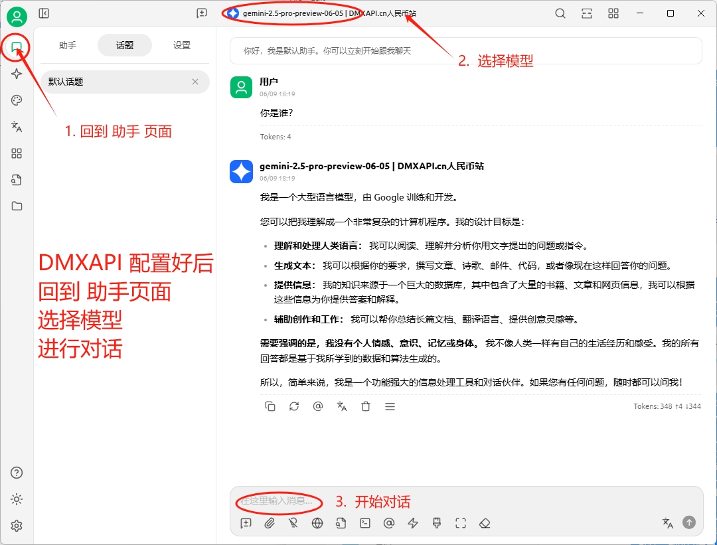Toggle light/dark theme in the sidebar

pyautogui.click(x=17, y=499)
